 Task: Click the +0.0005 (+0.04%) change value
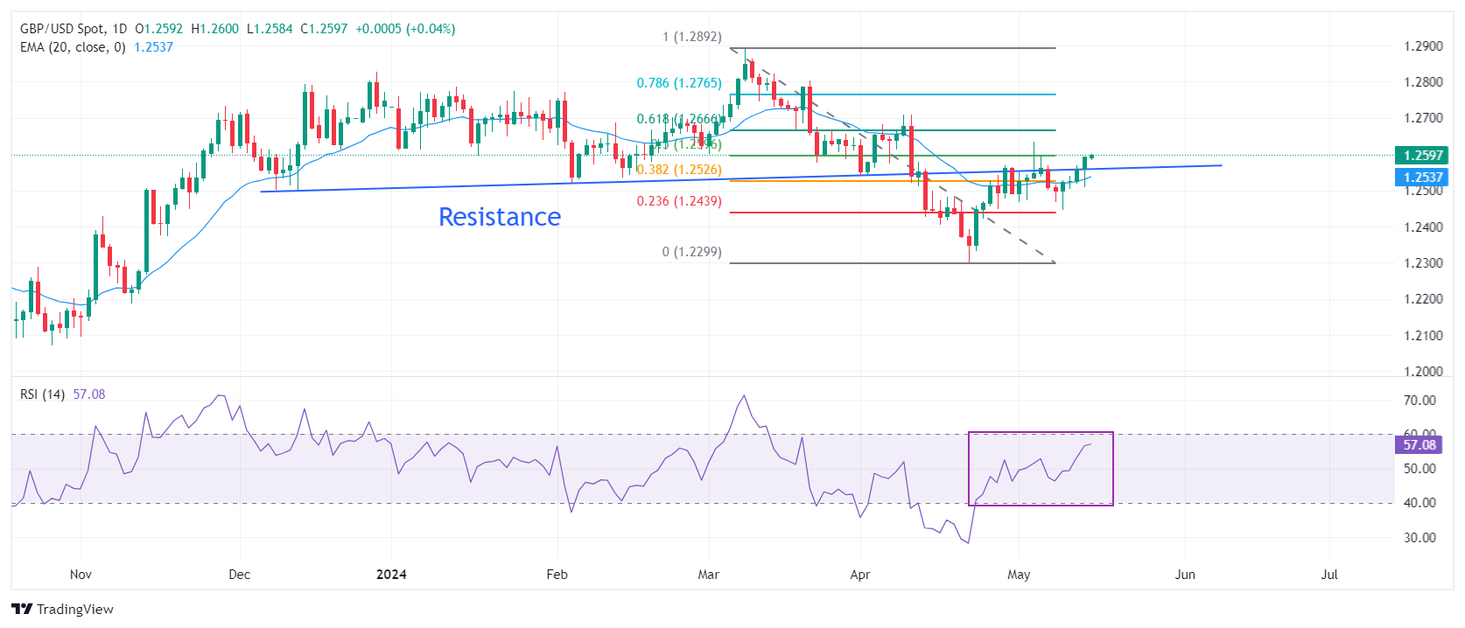(405, 29)
